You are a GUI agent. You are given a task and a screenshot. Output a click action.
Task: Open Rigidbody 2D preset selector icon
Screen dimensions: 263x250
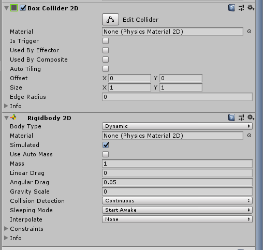tap(241, 117)
